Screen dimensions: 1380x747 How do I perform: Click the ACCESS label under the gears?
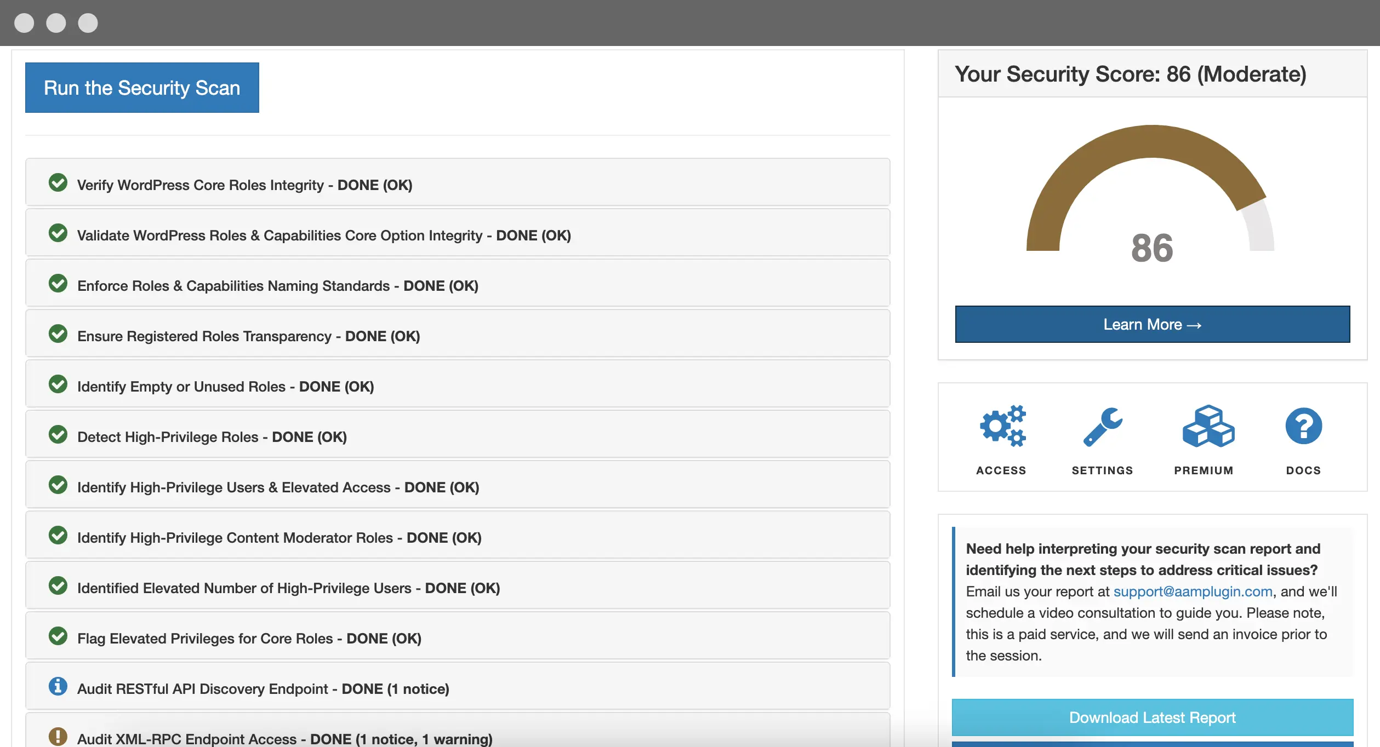click(1001, 470)
